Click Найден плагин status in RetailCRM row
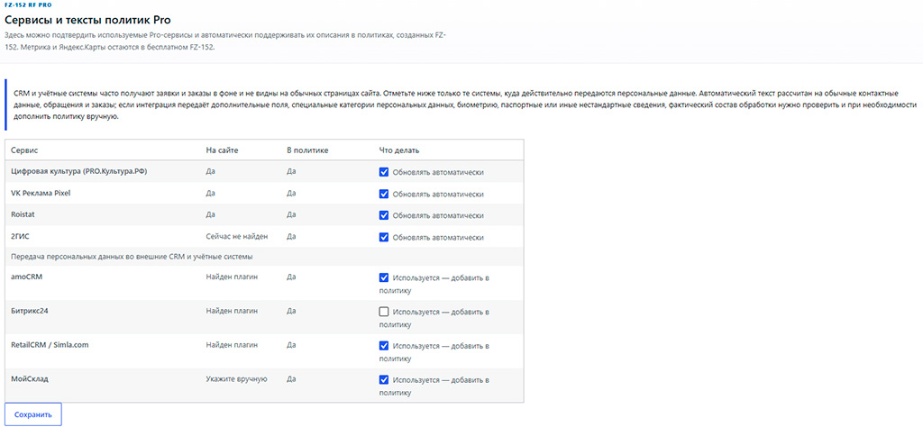 [232, 345]
